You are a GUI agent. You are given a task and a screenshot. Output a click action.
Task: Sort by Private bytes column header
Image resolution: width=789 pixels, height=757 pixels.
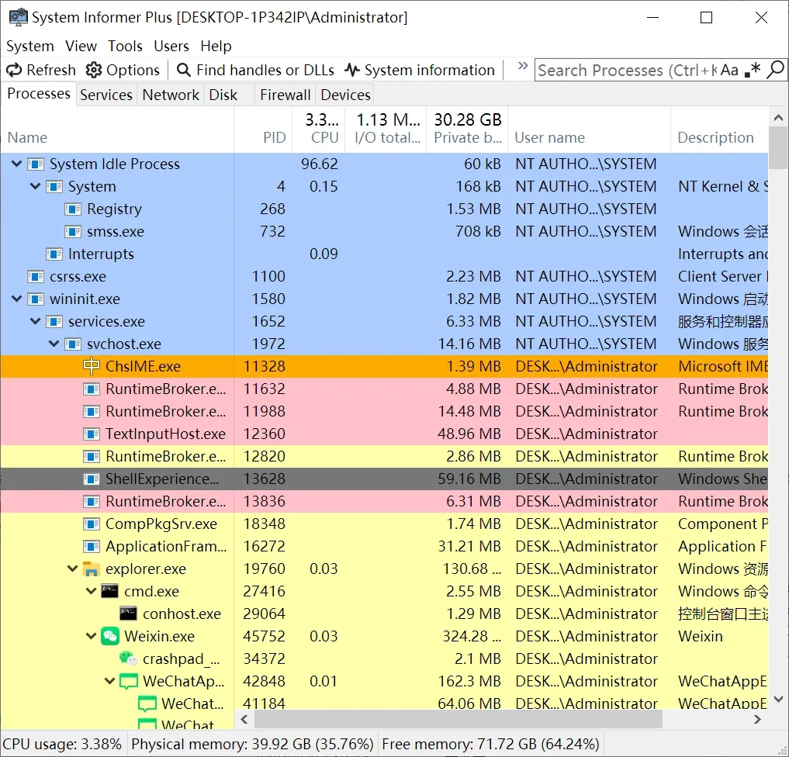coord(468,130)
